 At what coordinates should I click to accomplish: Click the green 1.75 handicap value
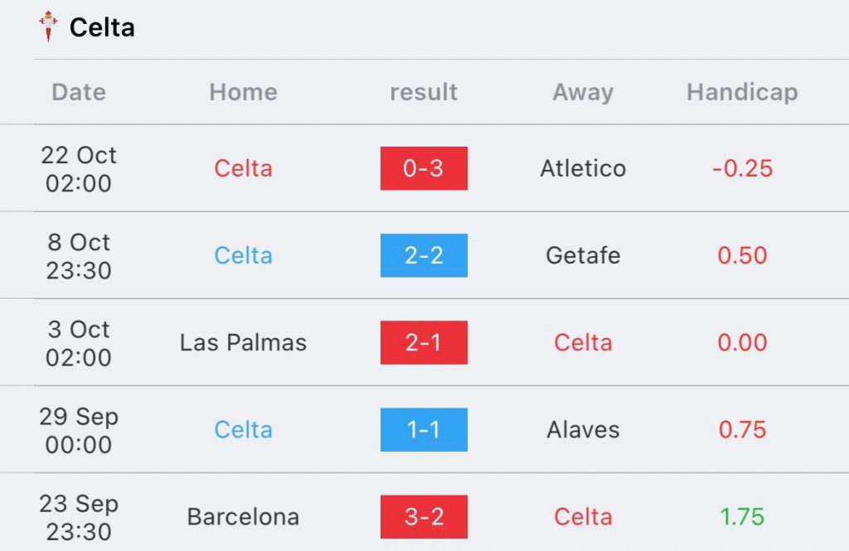(x=742, y=517)
